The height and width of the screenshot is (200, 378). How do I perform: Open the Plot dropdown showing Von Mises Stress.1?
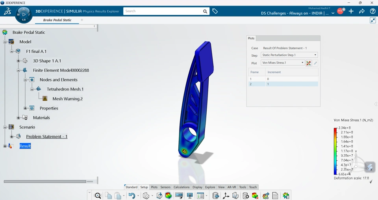click(x=283, y=63)
